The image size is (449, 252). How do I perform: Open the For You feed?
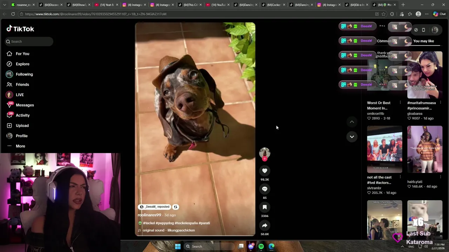(x=18, y=54)
